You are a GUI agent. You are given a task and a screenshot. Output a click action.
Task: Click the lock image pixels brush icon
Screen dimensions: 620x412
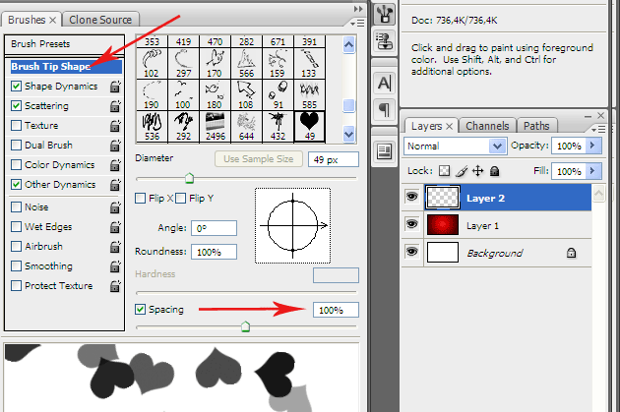click(x=463, y=171)
